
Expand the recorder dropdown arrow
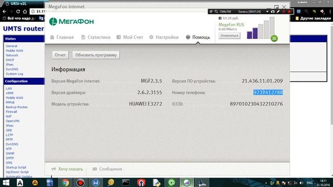267,11
